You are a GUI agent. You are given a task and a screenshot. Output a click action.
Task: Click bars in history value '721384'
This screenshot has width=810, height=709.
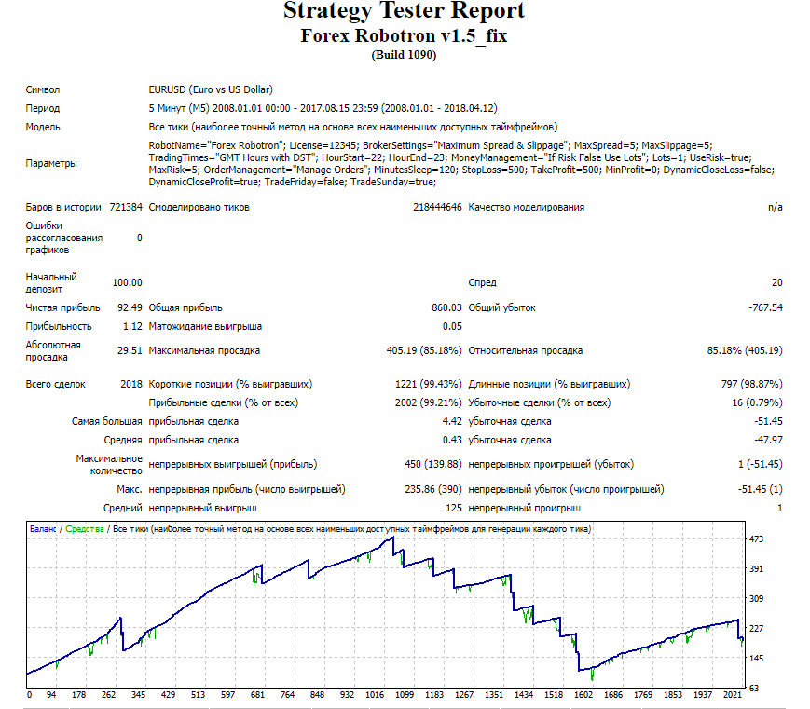(126, 207)
